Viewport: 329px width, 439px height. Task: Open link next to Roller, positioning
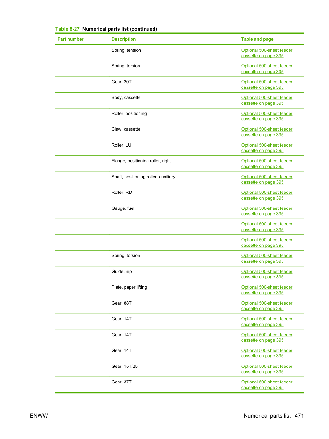pyautogui.click(x=267, y=116)
